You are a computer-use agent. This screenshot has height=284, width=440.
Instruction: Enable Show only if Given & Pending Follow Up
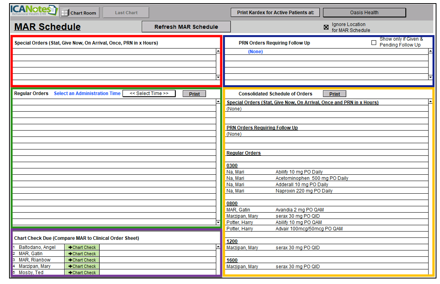coord(374,42)
